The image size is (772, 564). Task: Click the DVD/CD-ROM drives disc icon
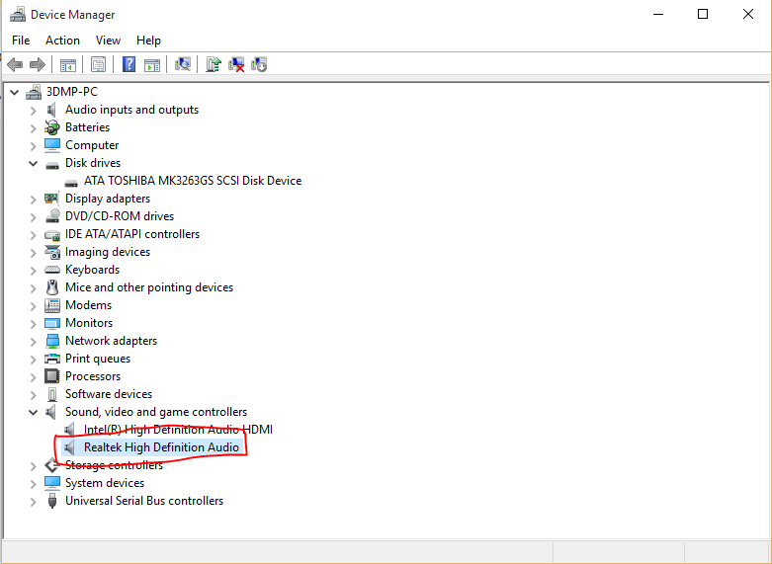[52, 216]
